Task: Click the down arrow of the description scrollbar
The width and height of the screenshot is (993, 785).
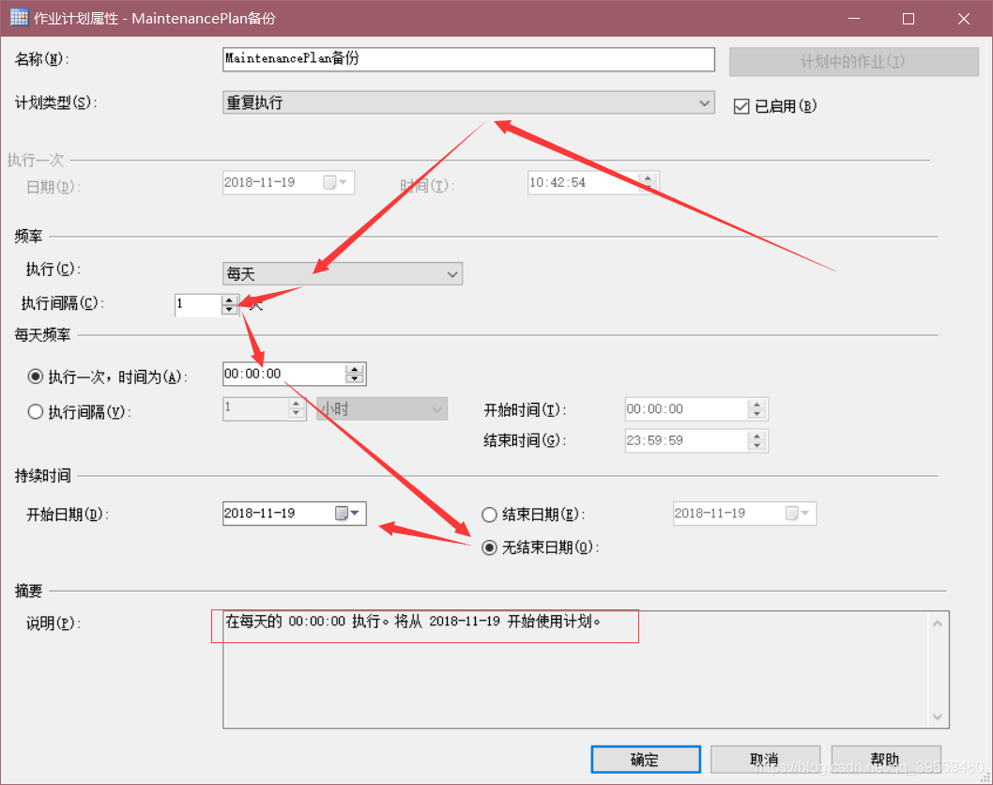Action: tap(940, 718)
